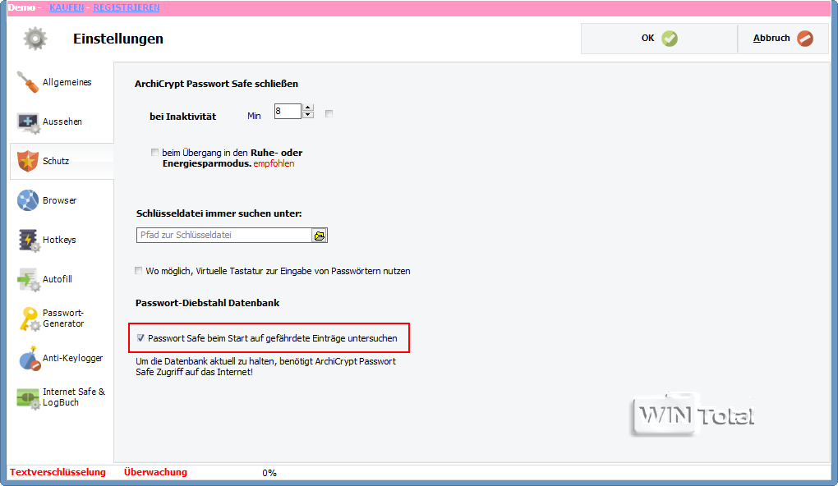Click the Anti-Keylogger bomb icon
Screen dimensions: 838x486
[30, 359]
